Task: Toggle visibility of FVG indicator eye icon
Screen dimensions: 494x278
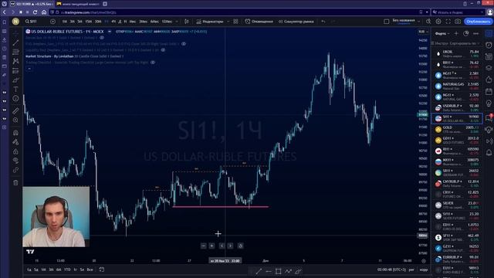Action: (x=184, y=44)
